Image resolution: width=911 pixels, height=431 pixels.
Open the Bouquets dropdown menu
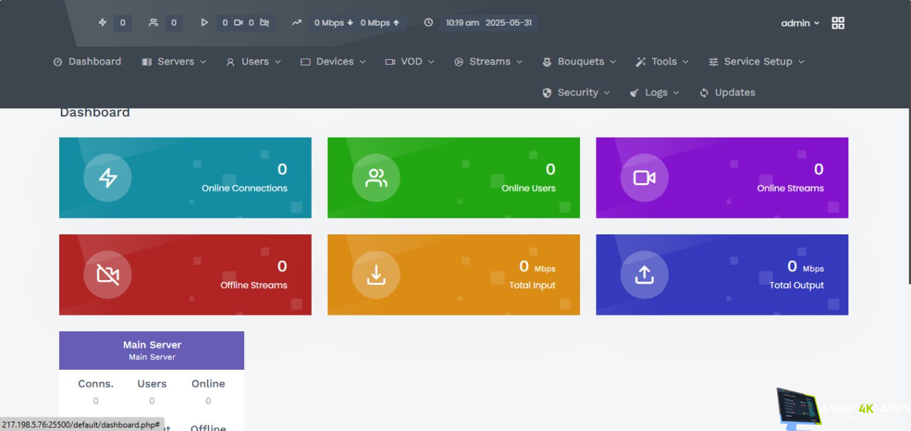[x=579, y=62]
